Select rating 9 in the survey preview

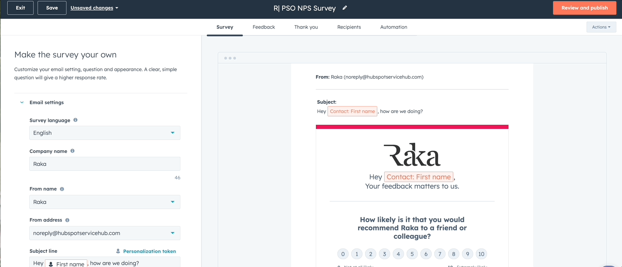pos(467,254)
